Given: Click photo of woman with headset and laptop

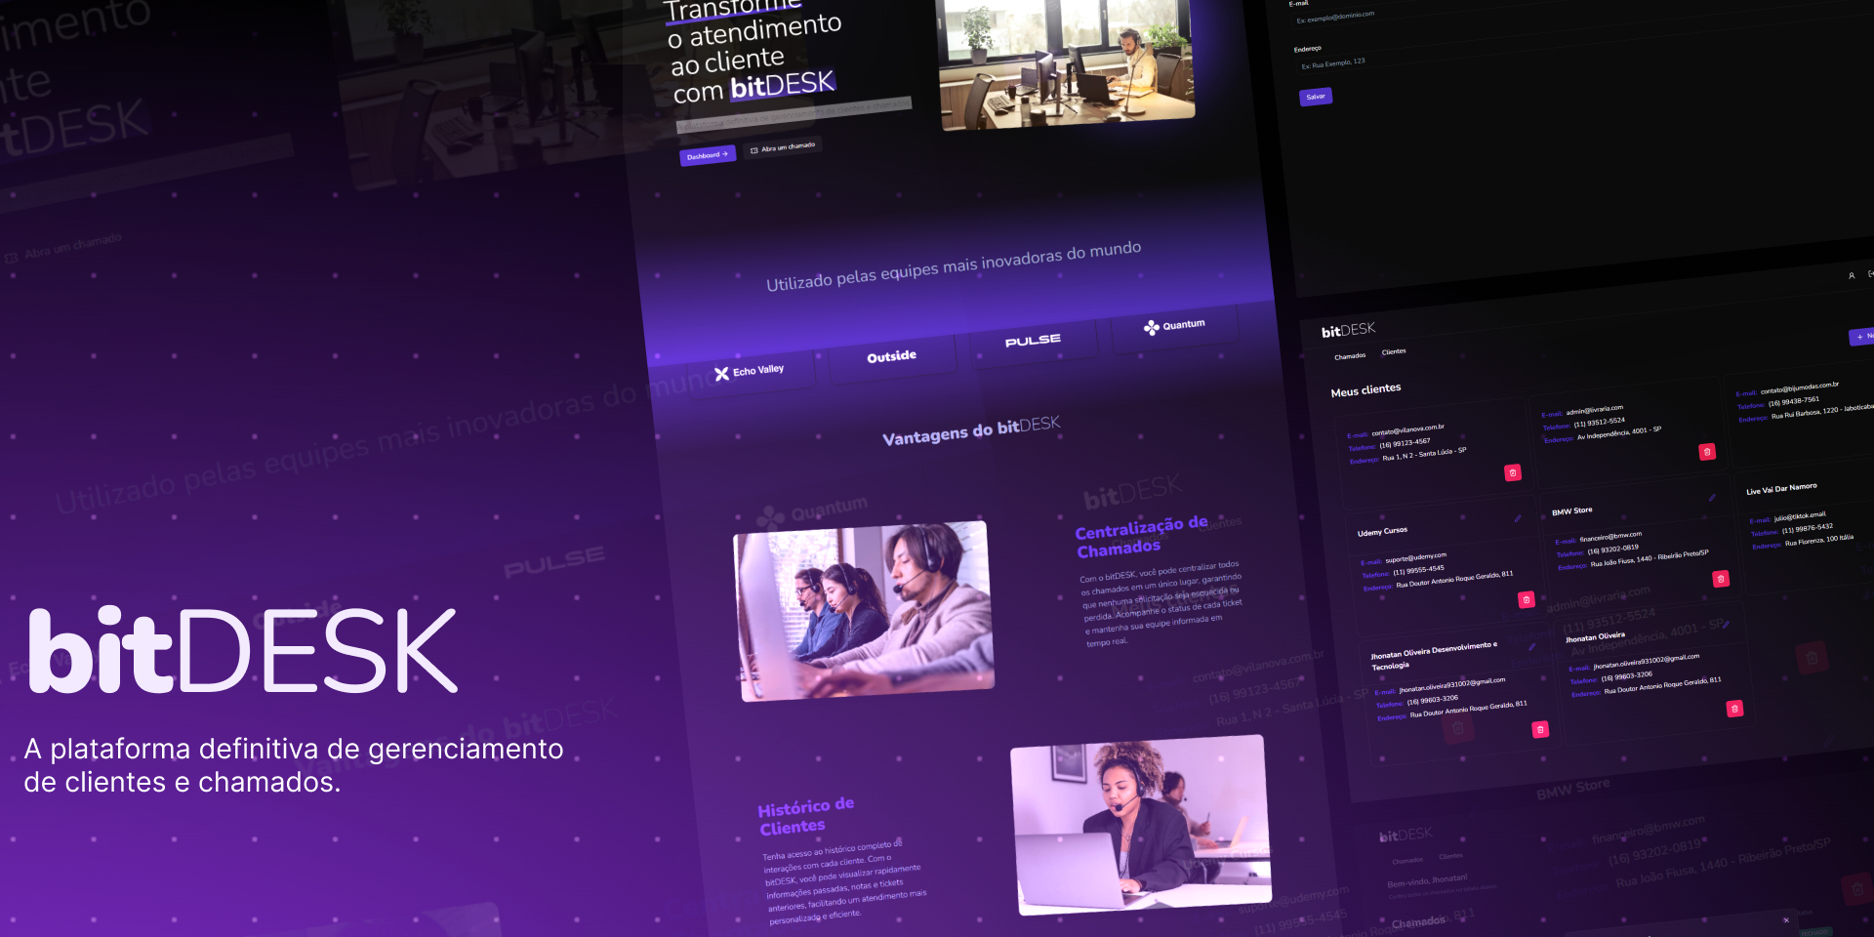Looking at the screenshot, I should click(1140, 826).
